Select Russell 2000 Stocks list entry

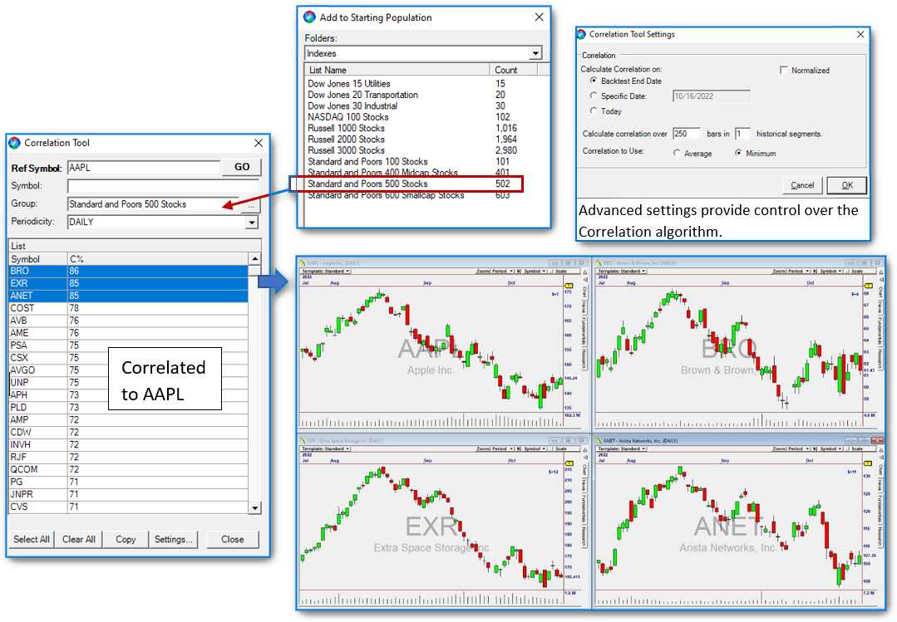[x=346, y=140]
